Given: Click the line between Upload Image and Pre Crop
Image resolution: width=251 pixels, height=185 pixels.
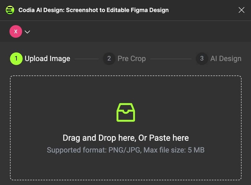Looking at the screenshot, I should [87, 59].
